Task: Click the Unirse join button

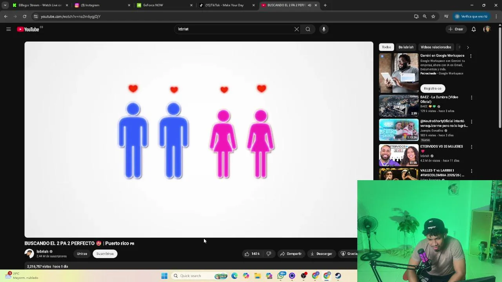Action: (x=82, y=254)
